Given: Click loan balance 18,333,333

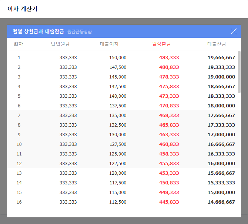Looking at the screenshot, I should point(221,96).
